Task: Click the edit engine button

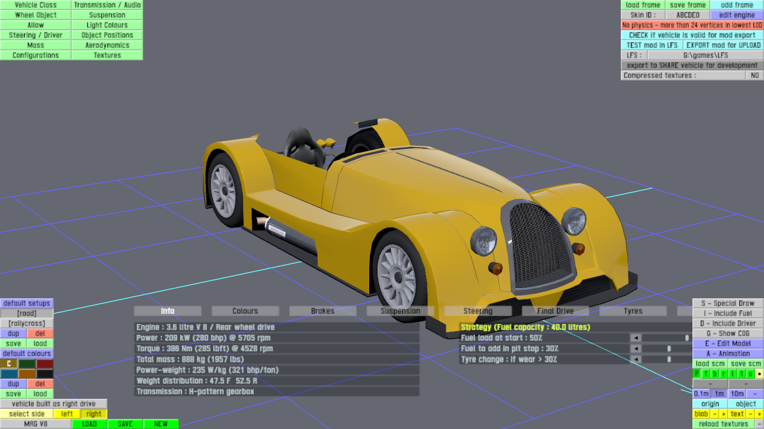Action: click(737, 15)
